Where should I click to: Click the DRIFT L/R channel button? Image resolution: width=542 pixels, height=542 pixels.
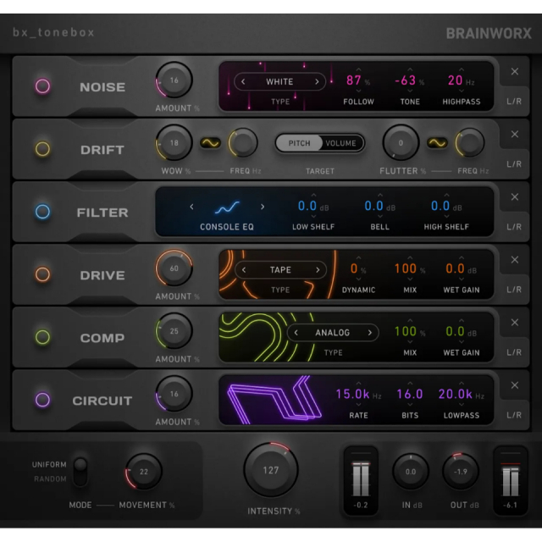[x=514, y=163]
